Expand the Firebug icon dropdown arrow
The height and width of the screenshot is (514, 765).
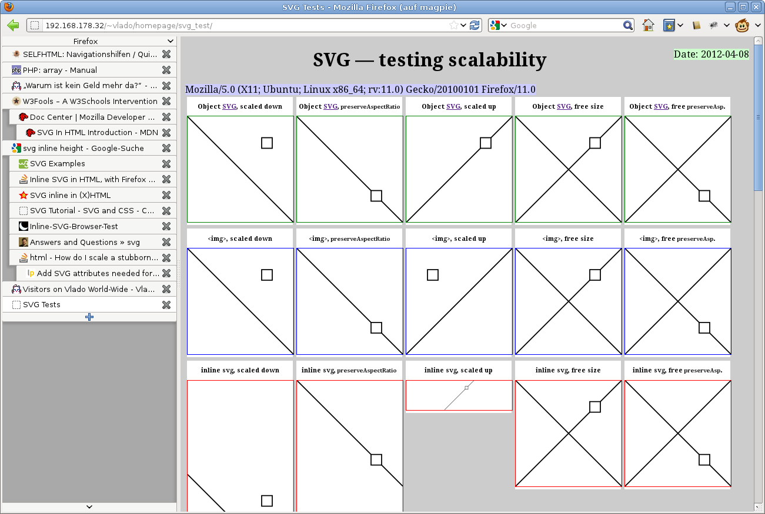(727, 25)
